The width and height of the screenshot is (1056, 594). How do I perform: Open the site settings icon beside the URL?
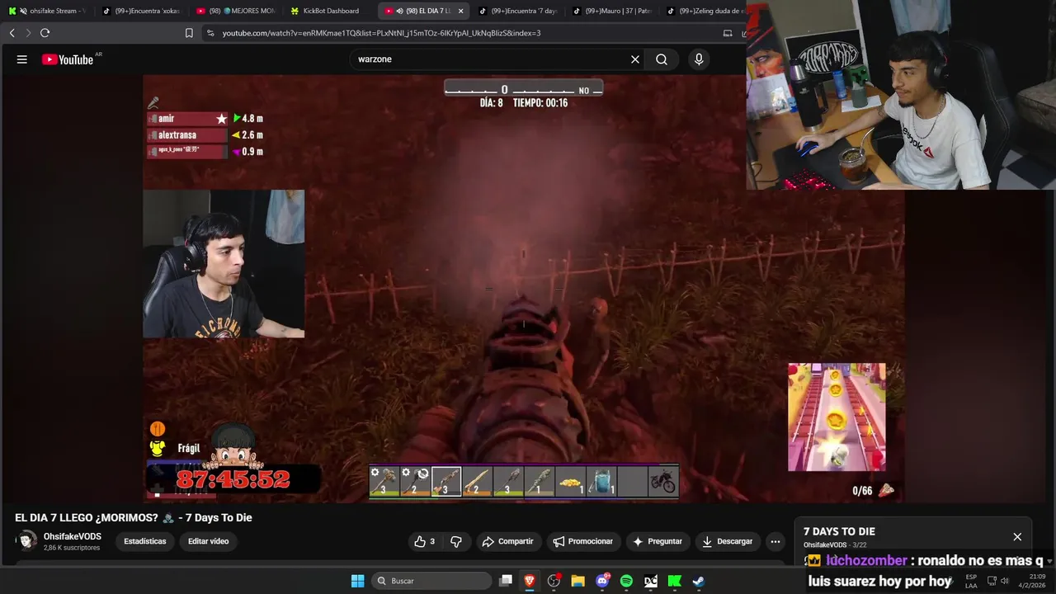(x=210, y=33)
